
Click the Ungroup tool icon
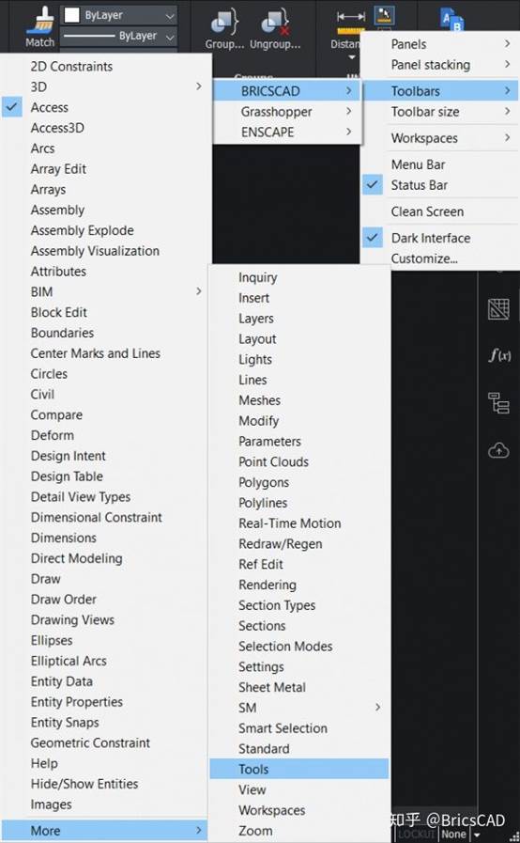pos(274,22)
